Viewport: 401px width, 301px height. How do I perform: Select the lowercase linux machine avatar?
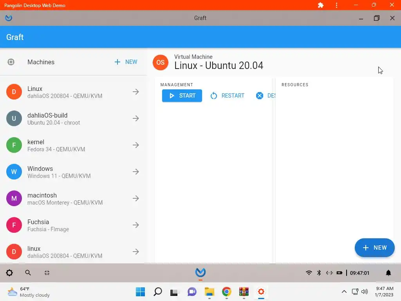[x=14, y=251]
